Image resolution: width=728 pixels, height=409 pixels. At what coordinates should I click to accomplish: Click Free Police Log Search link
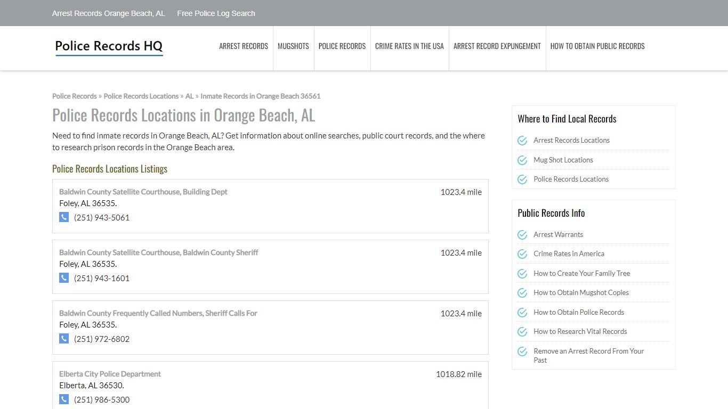pyautogui.click(x=216, y=13)
